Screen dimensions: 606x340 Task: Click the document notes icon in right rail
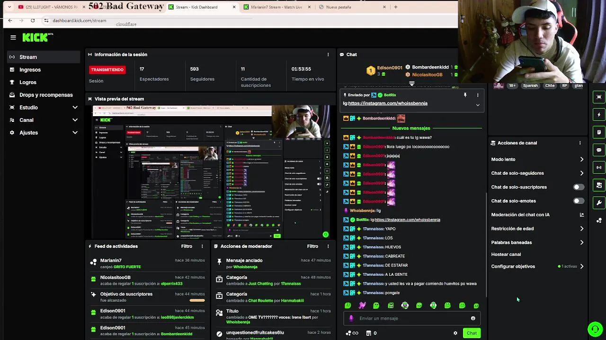(x=599, y=132)
